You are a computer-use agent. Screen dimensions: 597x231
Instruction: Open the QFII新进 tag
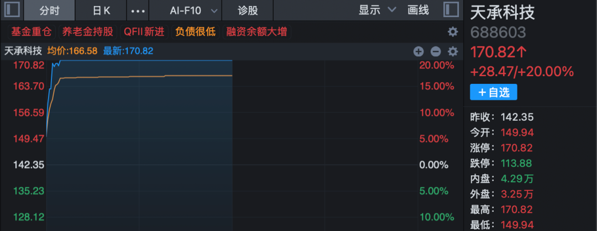pyautogui.click(x=144, y=32)
